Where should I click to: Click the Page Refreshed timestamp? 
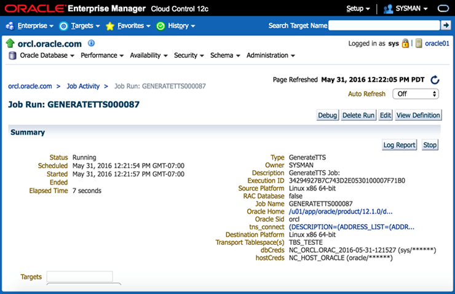tap(373, 79)
